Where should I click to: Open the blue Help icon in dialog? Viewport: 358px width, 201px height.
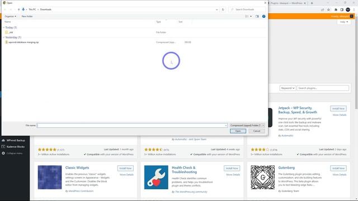(x=263, y=16)
